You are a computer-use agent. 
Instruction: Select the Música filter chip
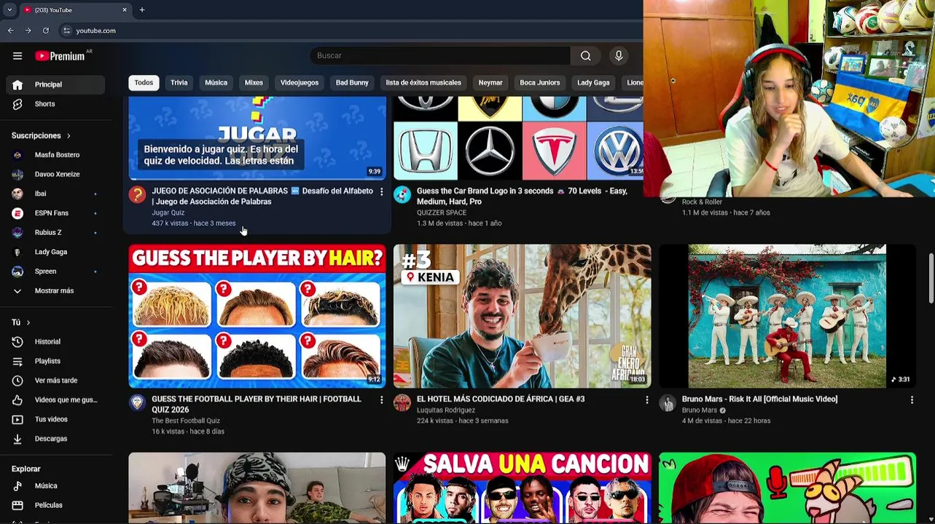(x=216, y=82)
